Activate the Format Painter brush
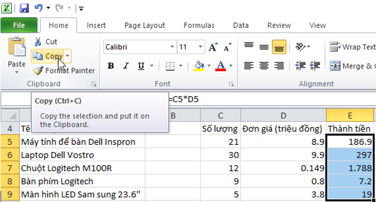Screen dimensions: 376x202 [x=38, y=71]
